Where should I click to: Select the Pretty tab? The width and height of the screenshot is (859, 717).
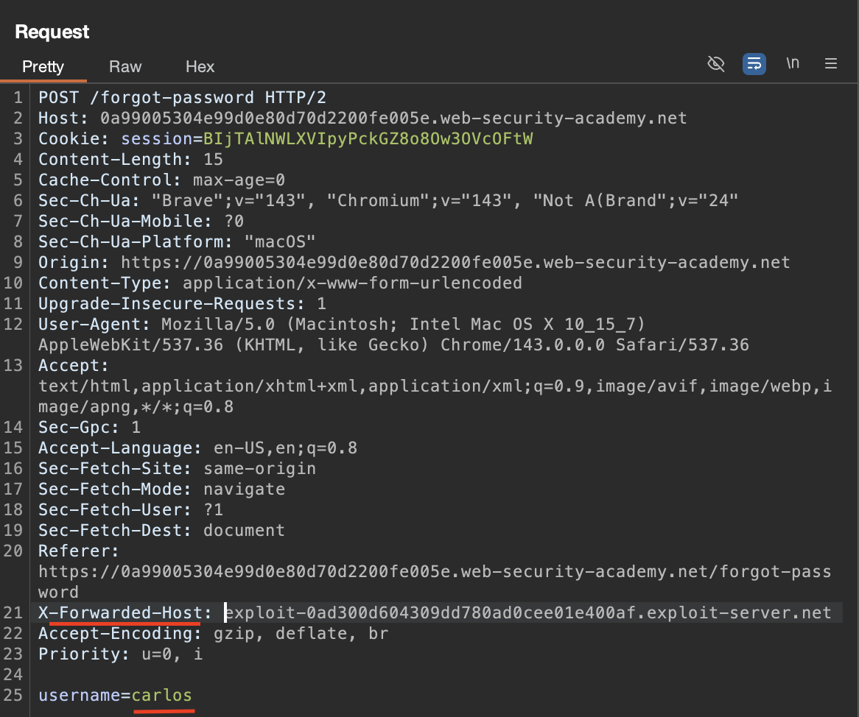pos(43,67)
